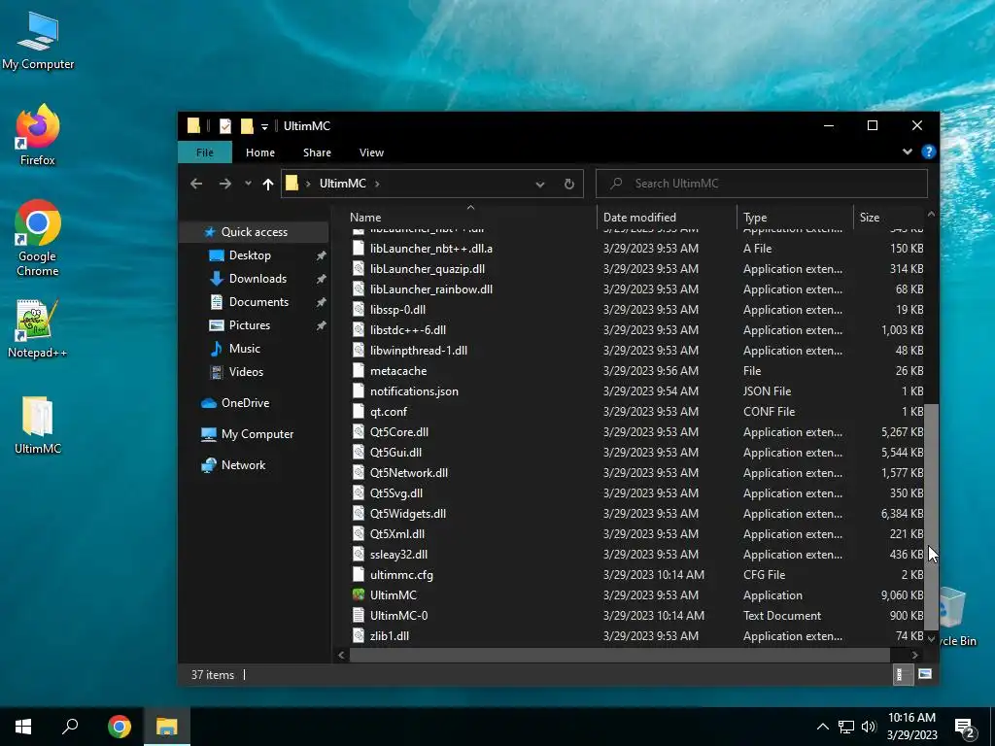The width and height of the screenshot is (995, 746).
Task: Click the scroll down arrow of file list
Action: pos(931,639)
